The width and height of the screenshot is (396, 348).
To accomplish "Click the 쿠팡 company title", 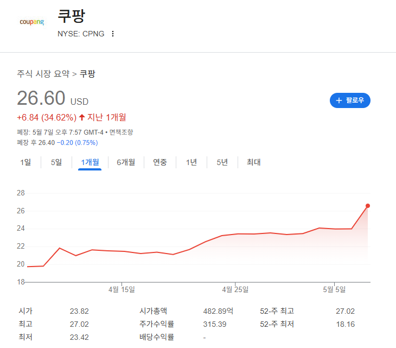I will tap(72, 16).
